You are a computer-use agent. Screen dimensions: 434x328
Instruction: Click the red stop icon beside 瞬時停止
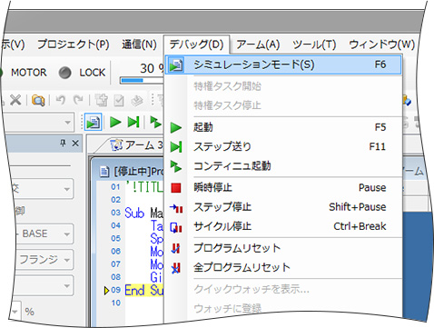(176, 188)
